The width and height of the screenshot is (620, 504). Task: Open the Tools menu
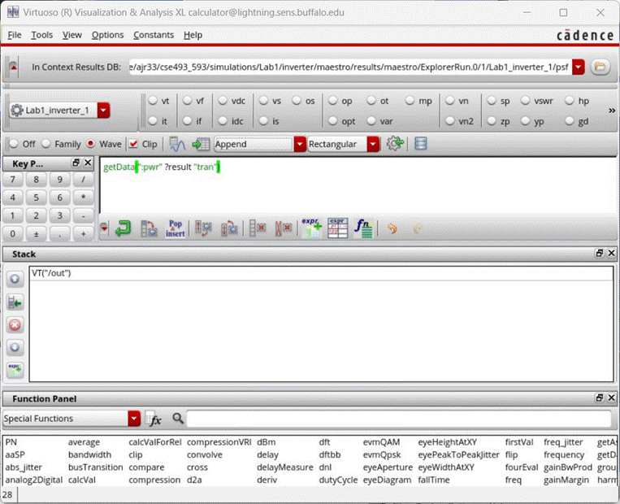point(41,35)
